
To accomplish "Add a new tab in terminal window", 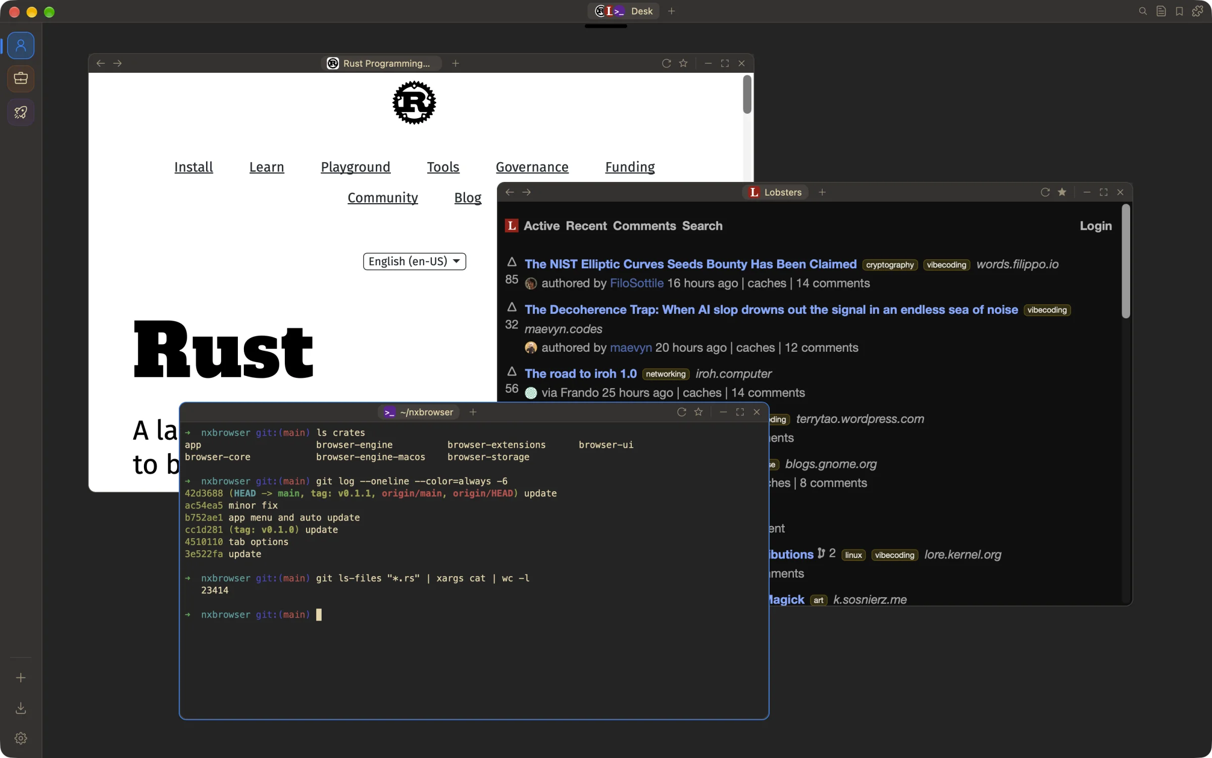I will (473, 412).
